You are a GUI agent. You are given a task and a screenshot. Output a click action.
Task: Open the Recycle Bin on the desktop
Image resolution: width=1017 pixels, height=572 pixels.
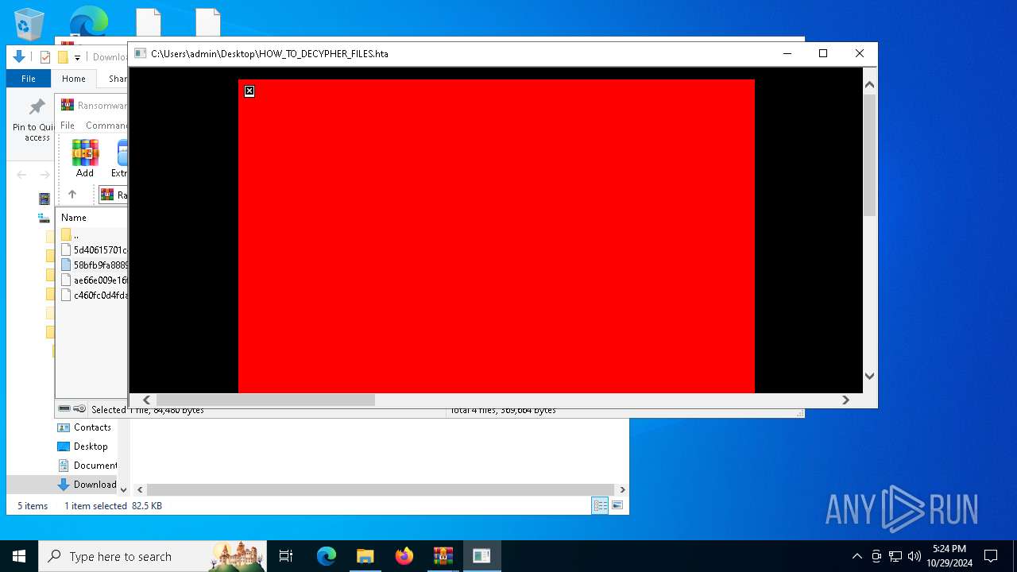[30, 24]
